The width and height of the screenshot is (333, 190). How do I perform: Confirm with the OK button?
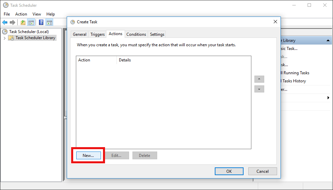tap(229, 171)
